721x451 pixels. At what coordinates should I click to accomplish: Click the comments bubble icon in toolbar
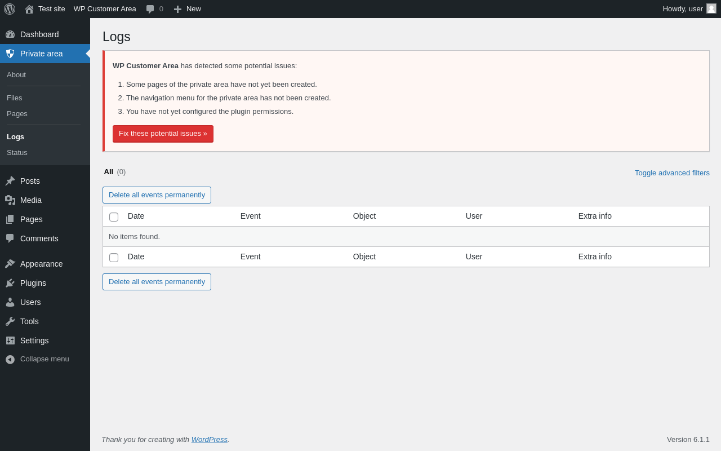(x=150, y=9)
